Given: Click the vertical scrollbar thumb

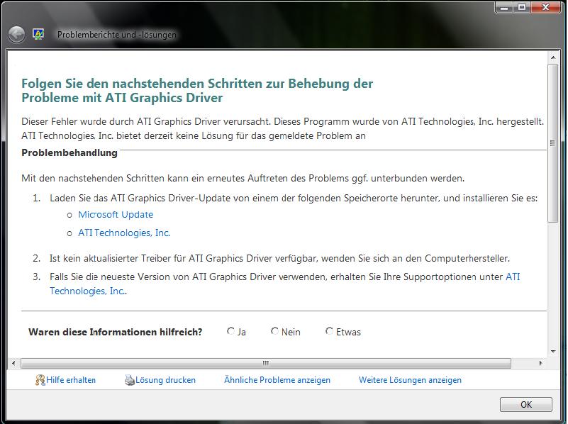Looking at the screenshot, I should [x=553, y=143].
